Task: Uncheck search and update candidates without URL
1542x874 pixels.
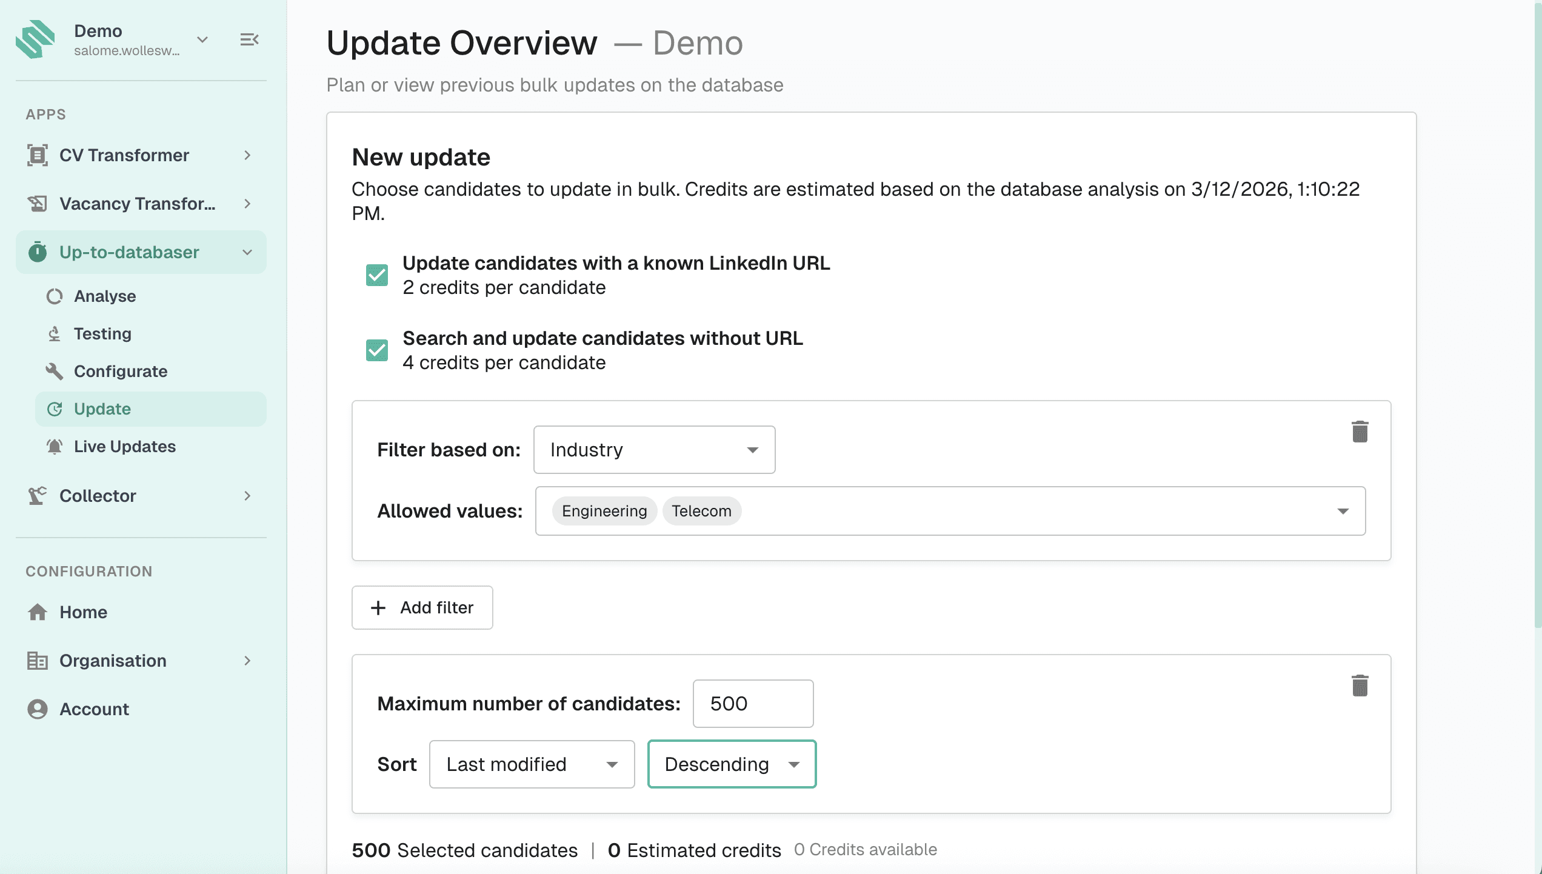Action: click(377, 350)
